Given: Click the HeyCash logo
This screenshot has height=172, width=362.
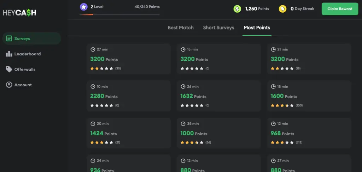Looking at the screenshot, I should coord(20,13).
